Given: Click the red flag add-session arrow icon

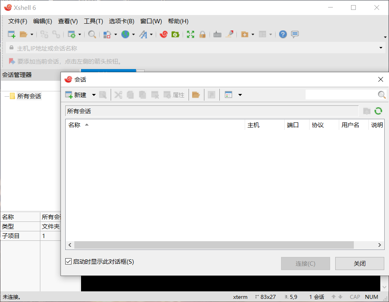Looking at the screenshot, I should click(x=11, y=61).
